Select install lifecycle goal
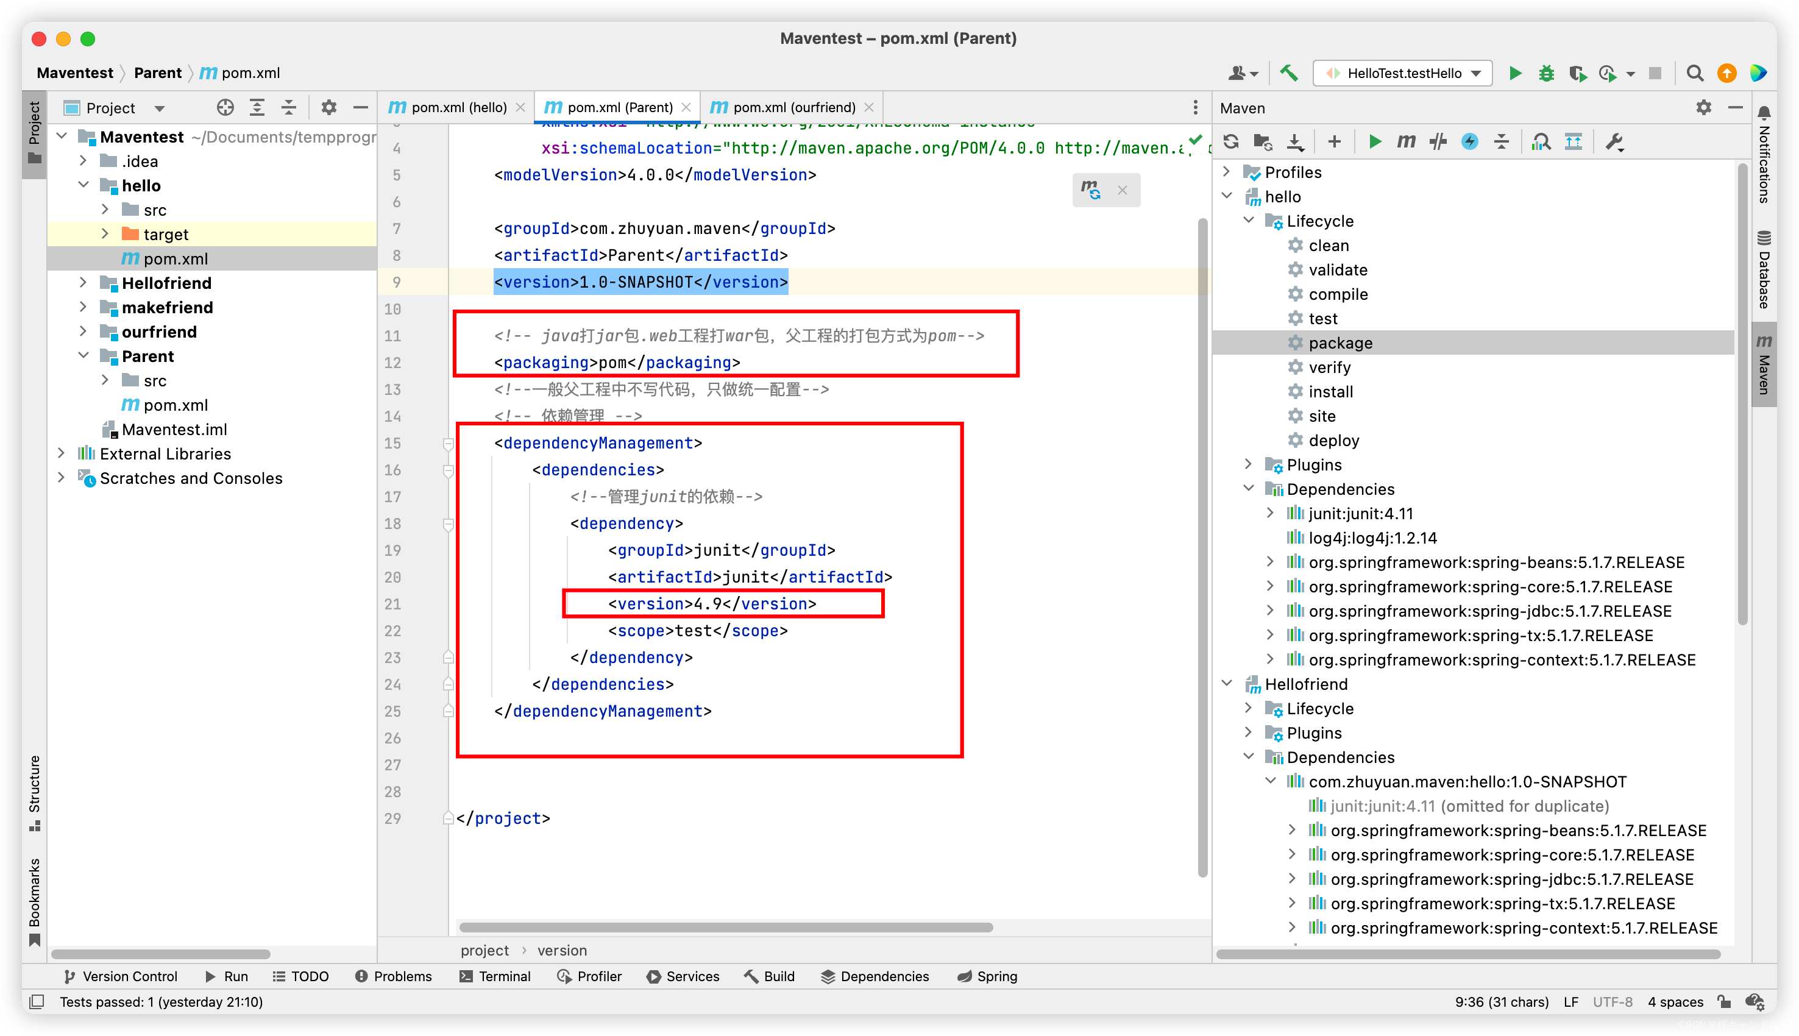Viewport: 1799px width, 1036px height. [x=1330, y=391]
